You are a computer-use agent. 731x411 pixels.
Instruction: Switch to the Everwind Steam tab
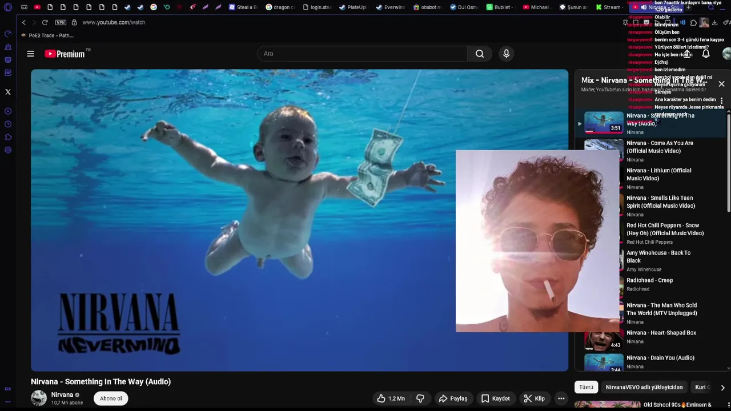coord(390,7)
